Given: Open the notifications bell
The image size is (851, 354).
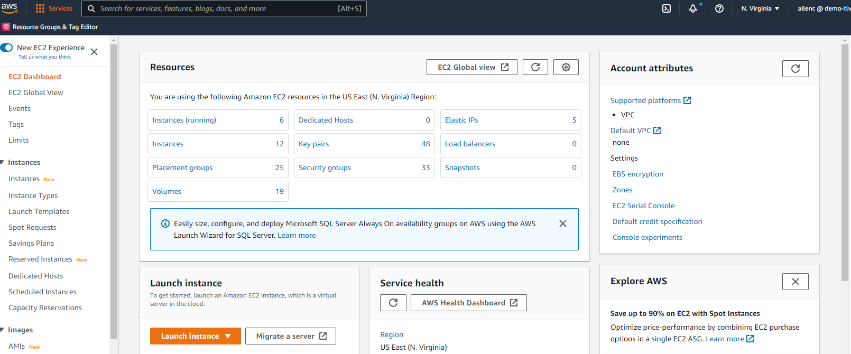Looking at the screenshot, I should (x=693, y=8).
